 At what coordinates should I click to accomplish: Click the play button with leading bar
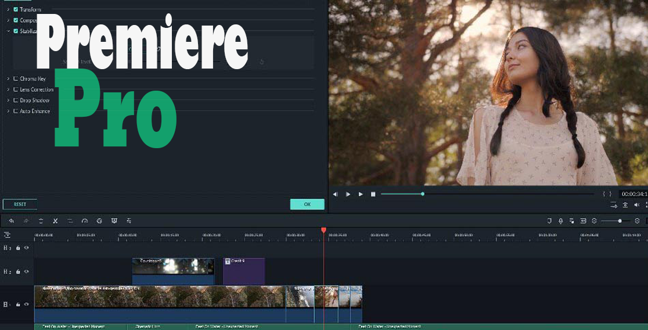(348, 194)
